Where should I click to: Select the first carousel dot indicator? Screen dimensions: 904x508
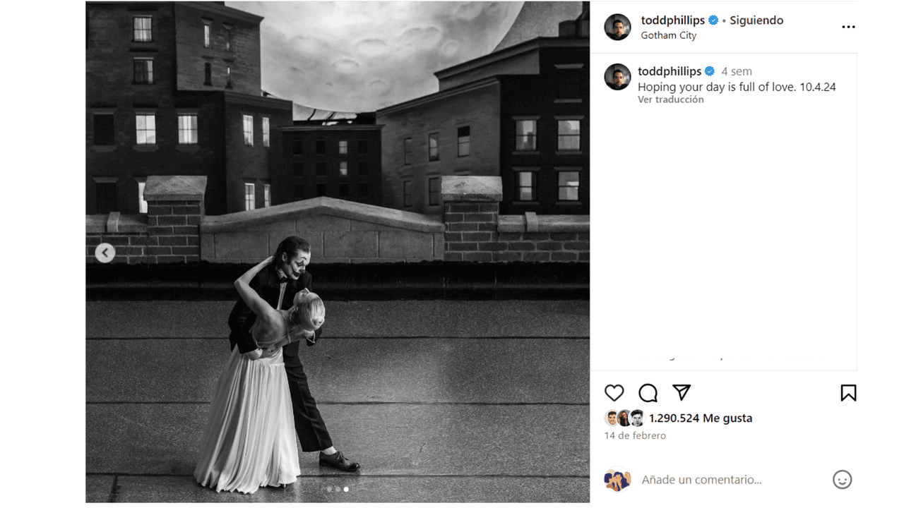pyautogui.click(x=329, y=489)
